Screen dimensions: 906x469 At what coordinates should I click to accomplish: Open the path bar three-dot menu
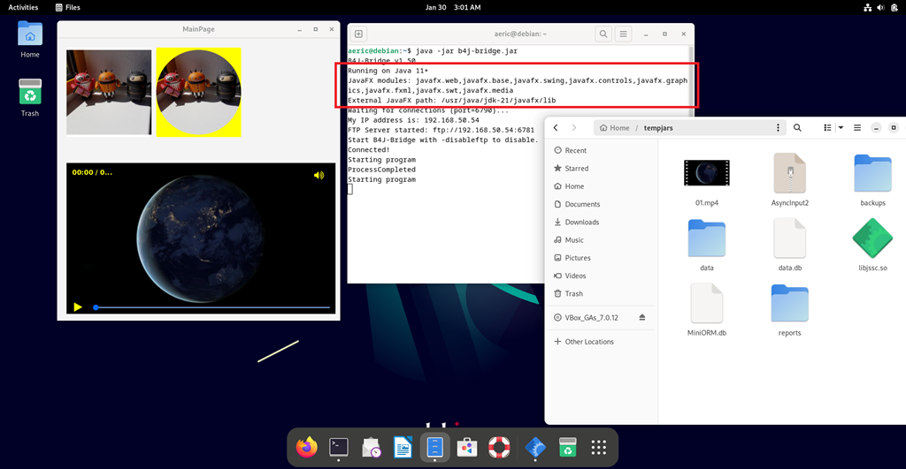click(x=778, y=128)
